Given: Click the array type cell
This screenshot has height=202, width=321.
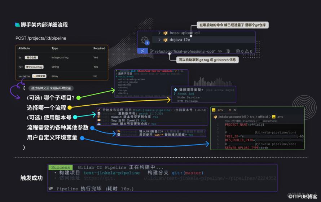Looking at the screenshot, I should pos(55,76).
